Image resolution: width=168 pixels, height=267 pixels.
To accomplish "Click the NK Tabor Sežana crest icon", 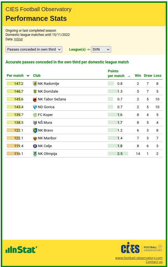I will [35, 99].
